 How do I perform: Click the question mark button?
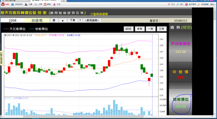point(80,20)
